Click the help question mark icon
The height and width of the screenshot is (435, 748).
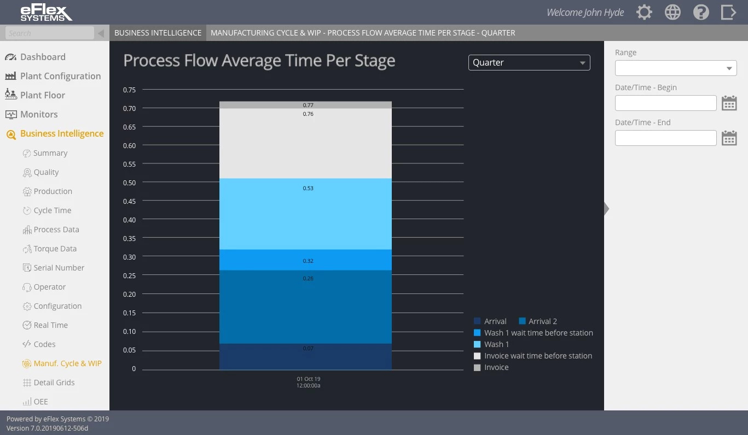pyautogui.click(x=701, y=11)
